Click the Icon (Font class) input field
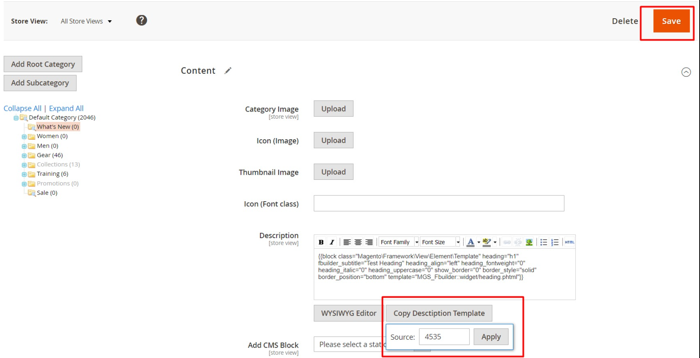This screenshot has height=358, width=700. point(439,203)
